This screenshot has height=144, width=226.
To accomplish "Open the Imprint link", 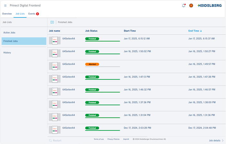I will click(x=126, y=139).
